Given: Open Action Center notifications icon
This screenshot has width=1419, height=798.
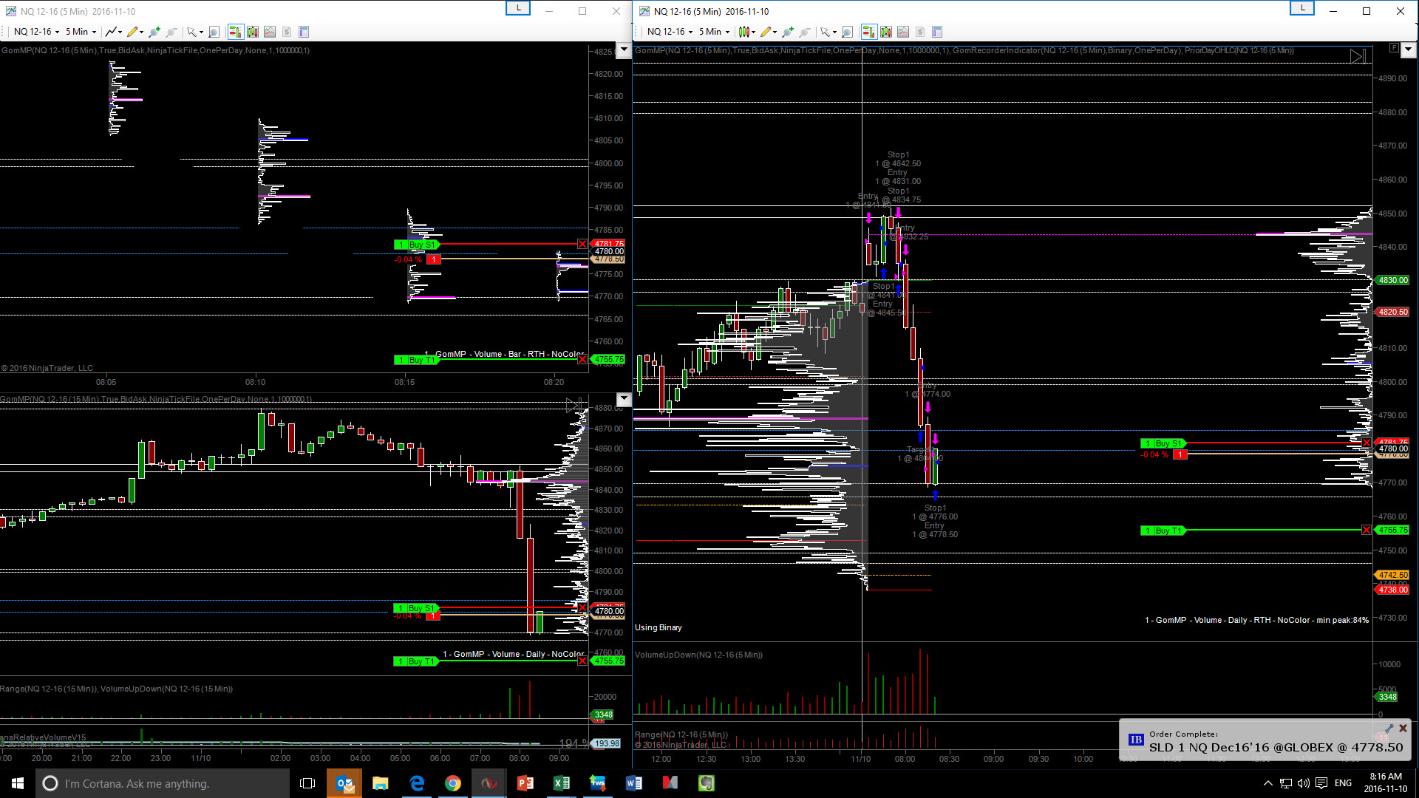Looking at the screenshot, I should pos(1321,783).
